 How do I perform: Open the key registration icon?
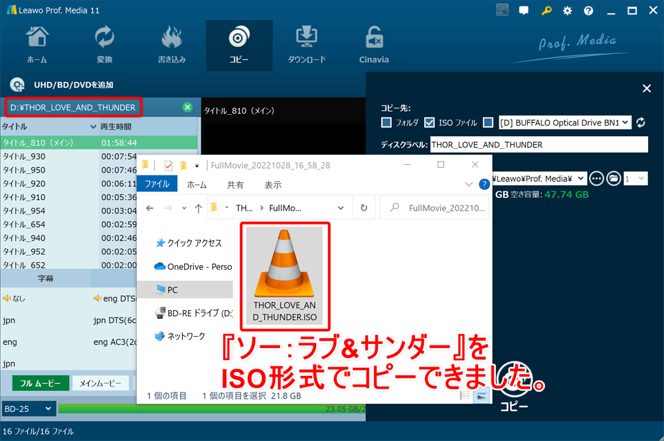[546, 11]
